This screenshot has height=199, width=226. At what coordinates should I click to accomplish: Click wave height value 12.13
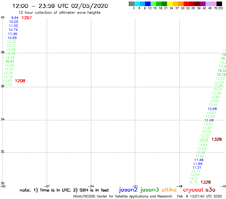196,171
